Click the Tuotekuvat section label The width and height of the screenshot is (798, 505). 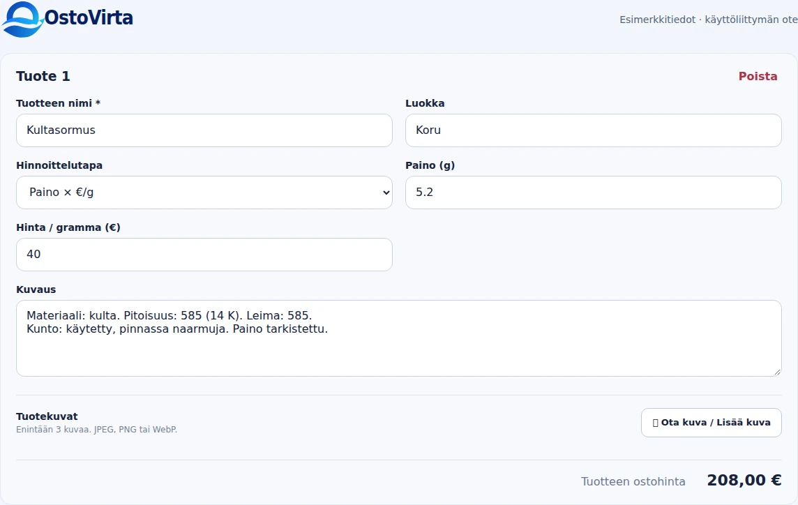[x=47, y=416]
